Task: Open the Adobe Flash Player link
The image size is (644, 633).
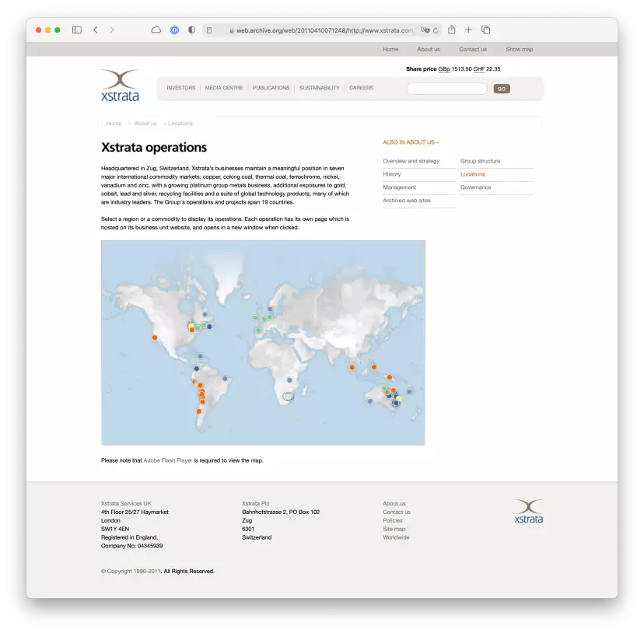Action: [167, 460]
